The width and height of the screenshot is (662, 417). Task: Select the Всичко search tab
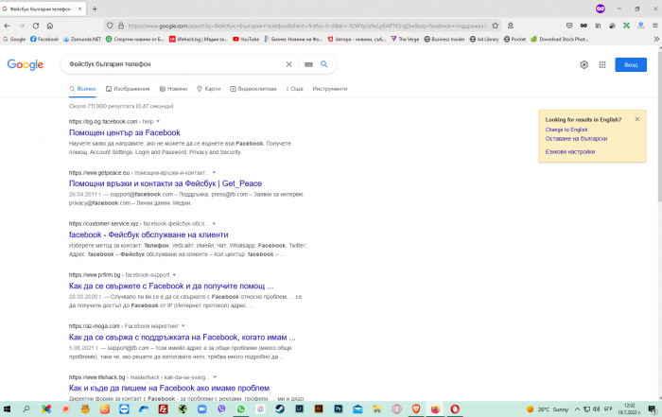(x=83, y=89)
